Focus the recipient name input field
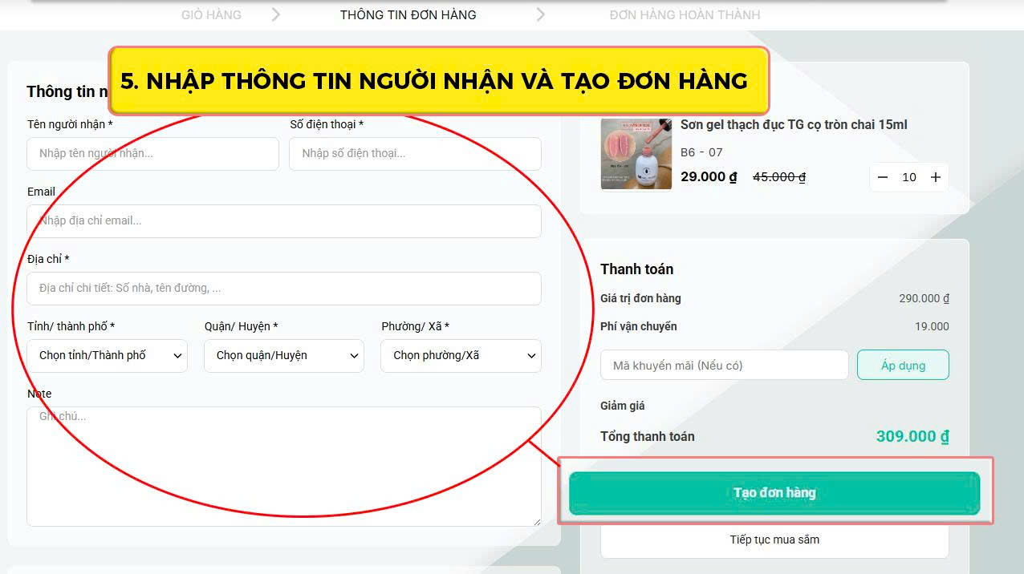 [x=152, y=154]
